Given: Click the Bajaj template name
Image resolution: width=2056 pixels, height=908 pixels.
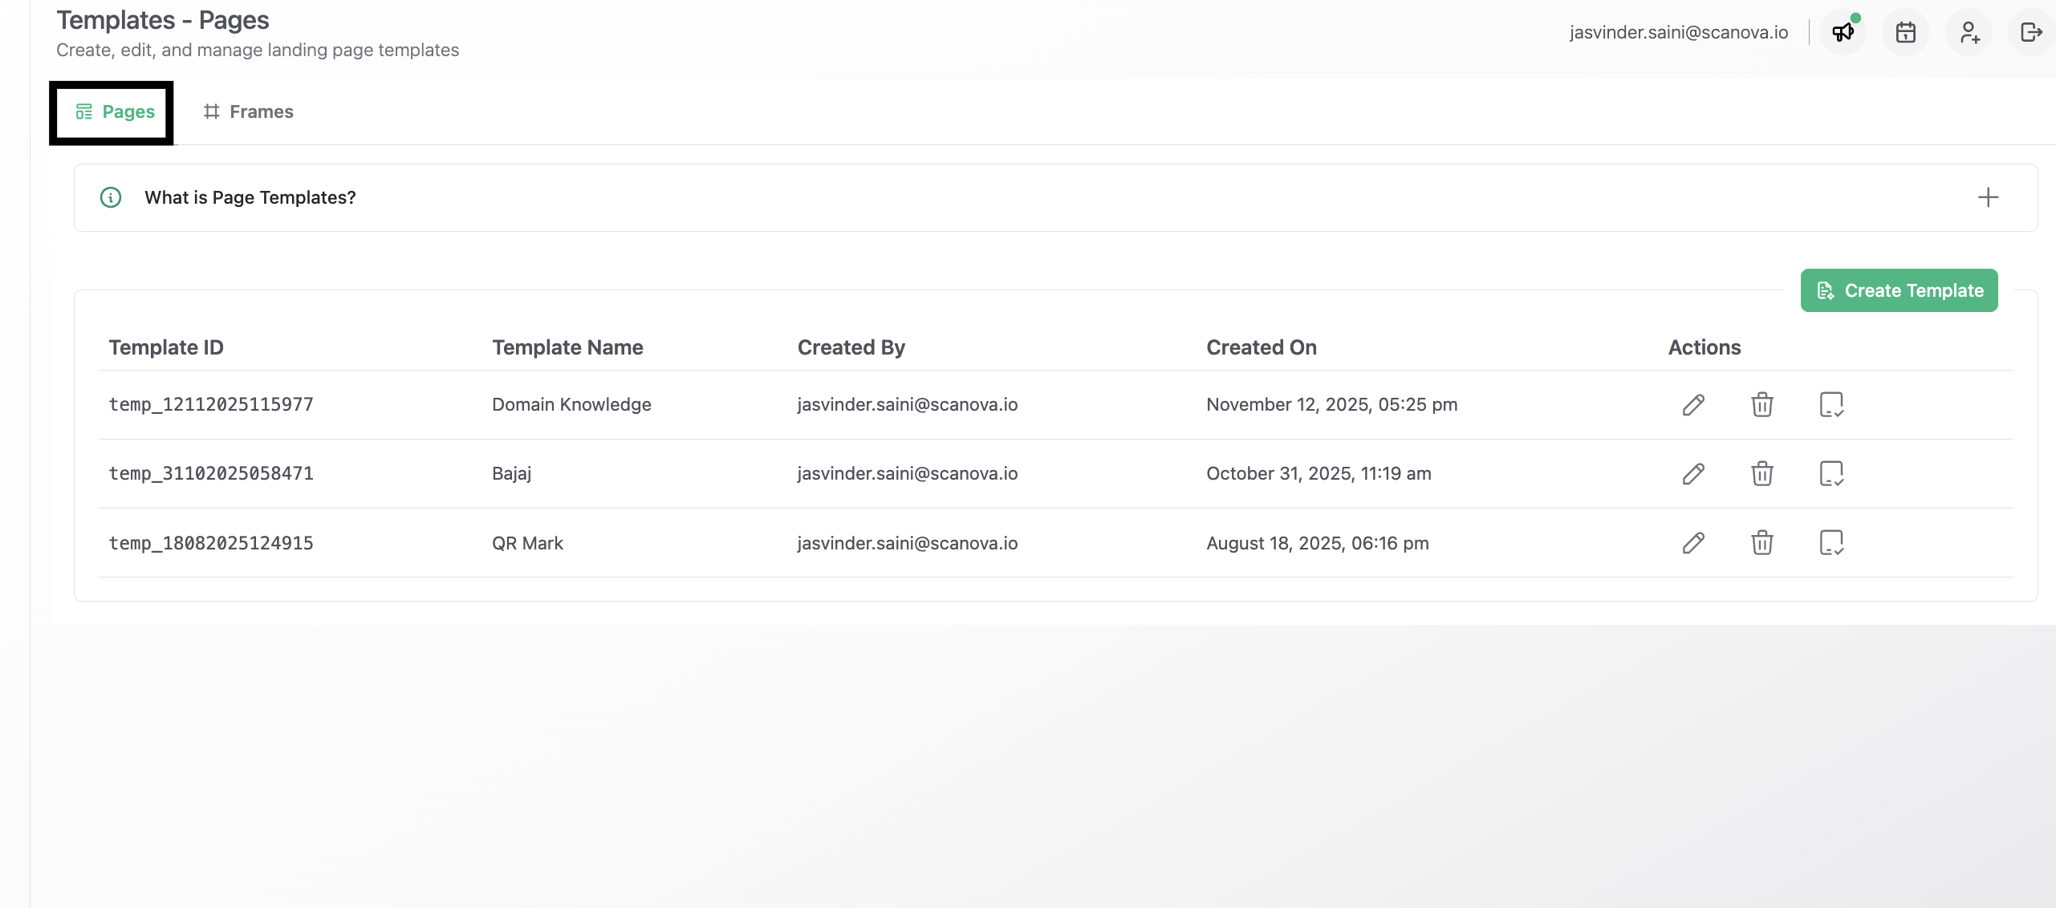Looking at the screenshot, I should click(x=512, y=473).
